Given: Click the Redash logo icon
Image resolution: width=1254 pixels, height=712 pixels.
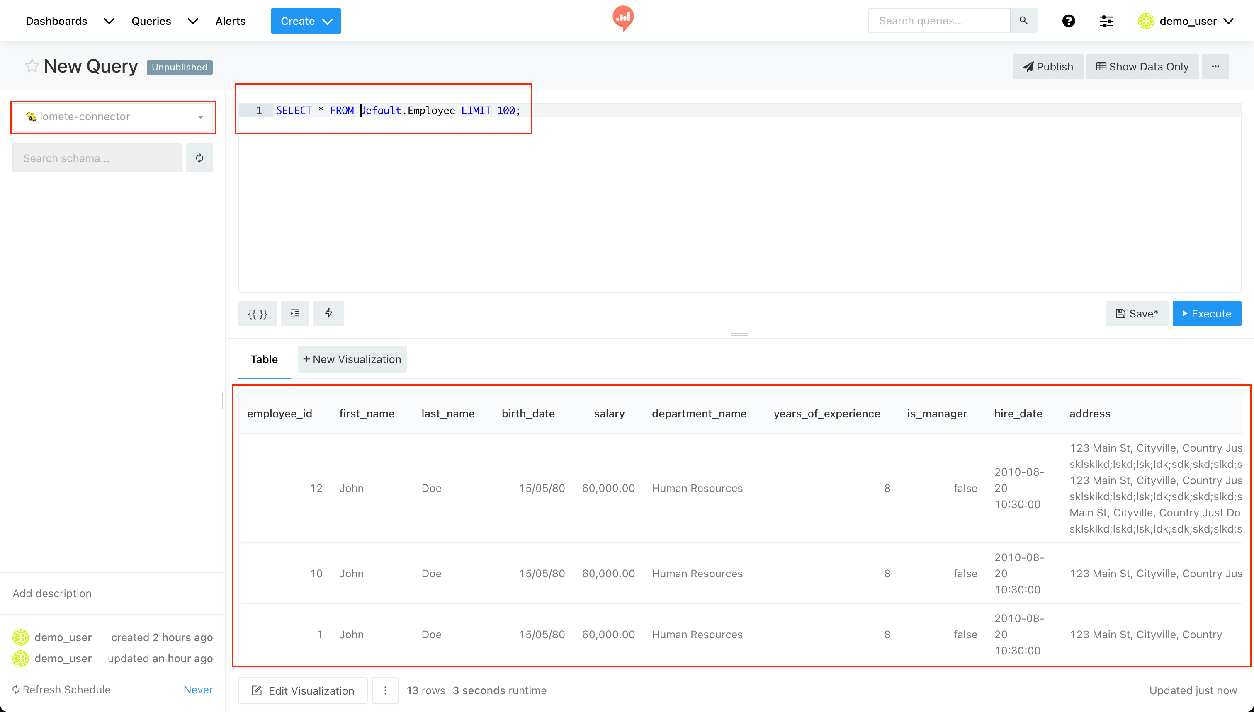Looking at the screenshot, I should (x=623, y=19).
